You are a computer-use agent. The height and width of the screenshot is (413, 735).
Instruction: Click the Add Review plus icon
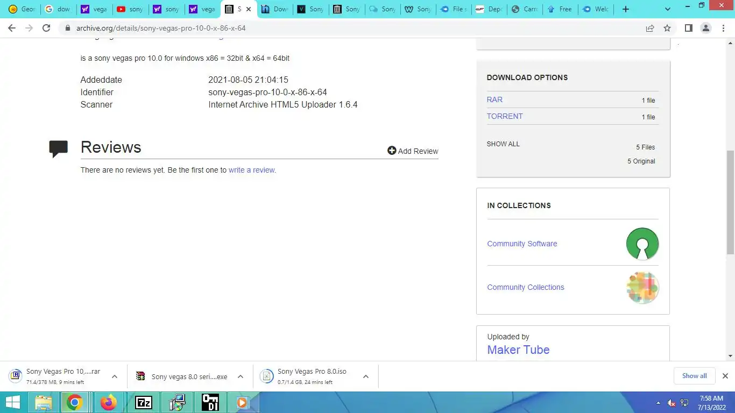point(392,151)
